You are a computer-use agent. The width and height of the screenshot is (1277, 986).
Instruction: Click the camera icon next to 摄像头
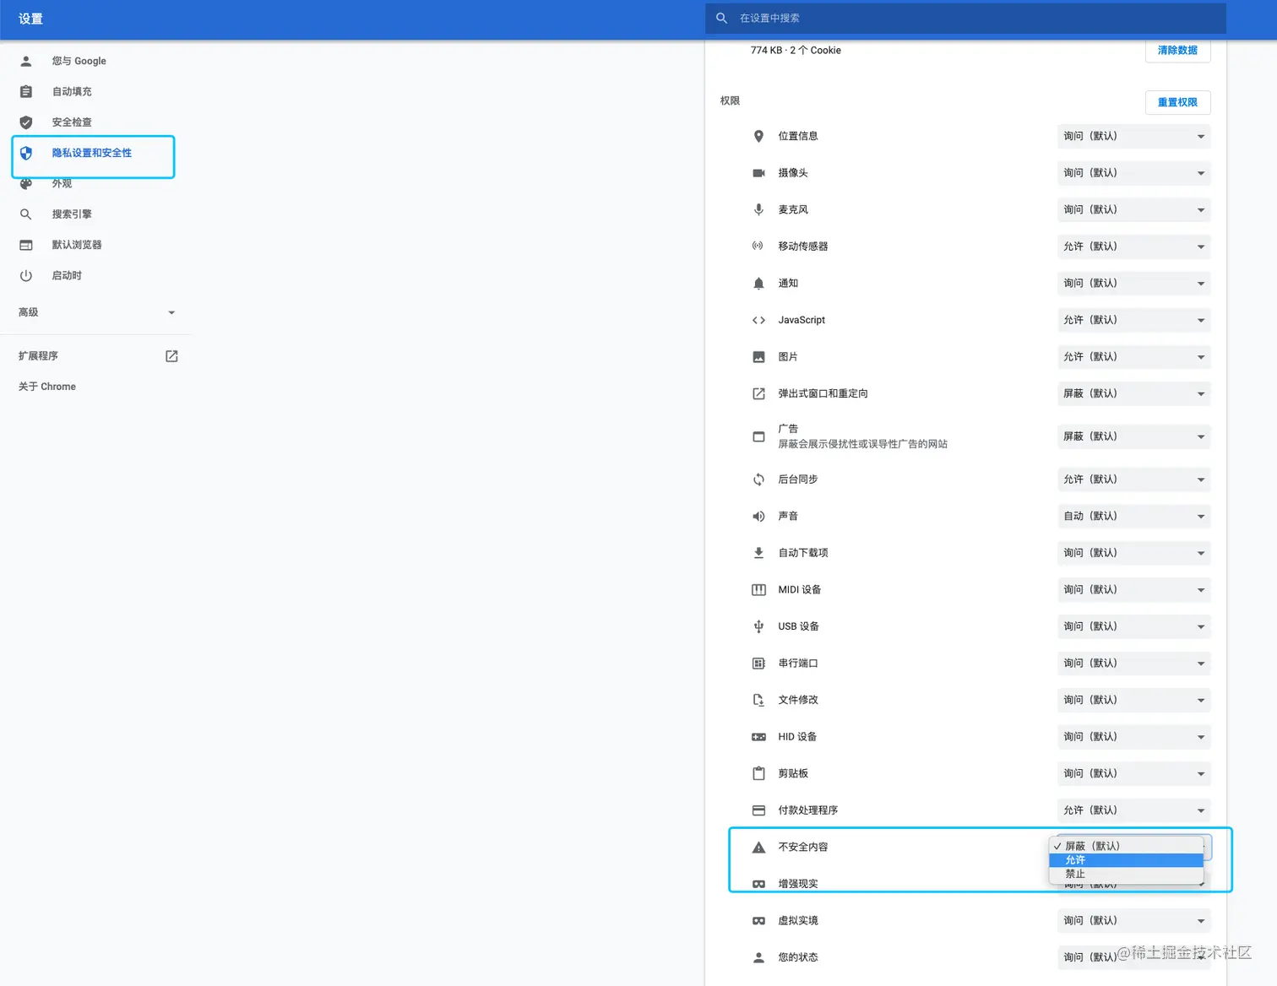[x=758, y=173]
